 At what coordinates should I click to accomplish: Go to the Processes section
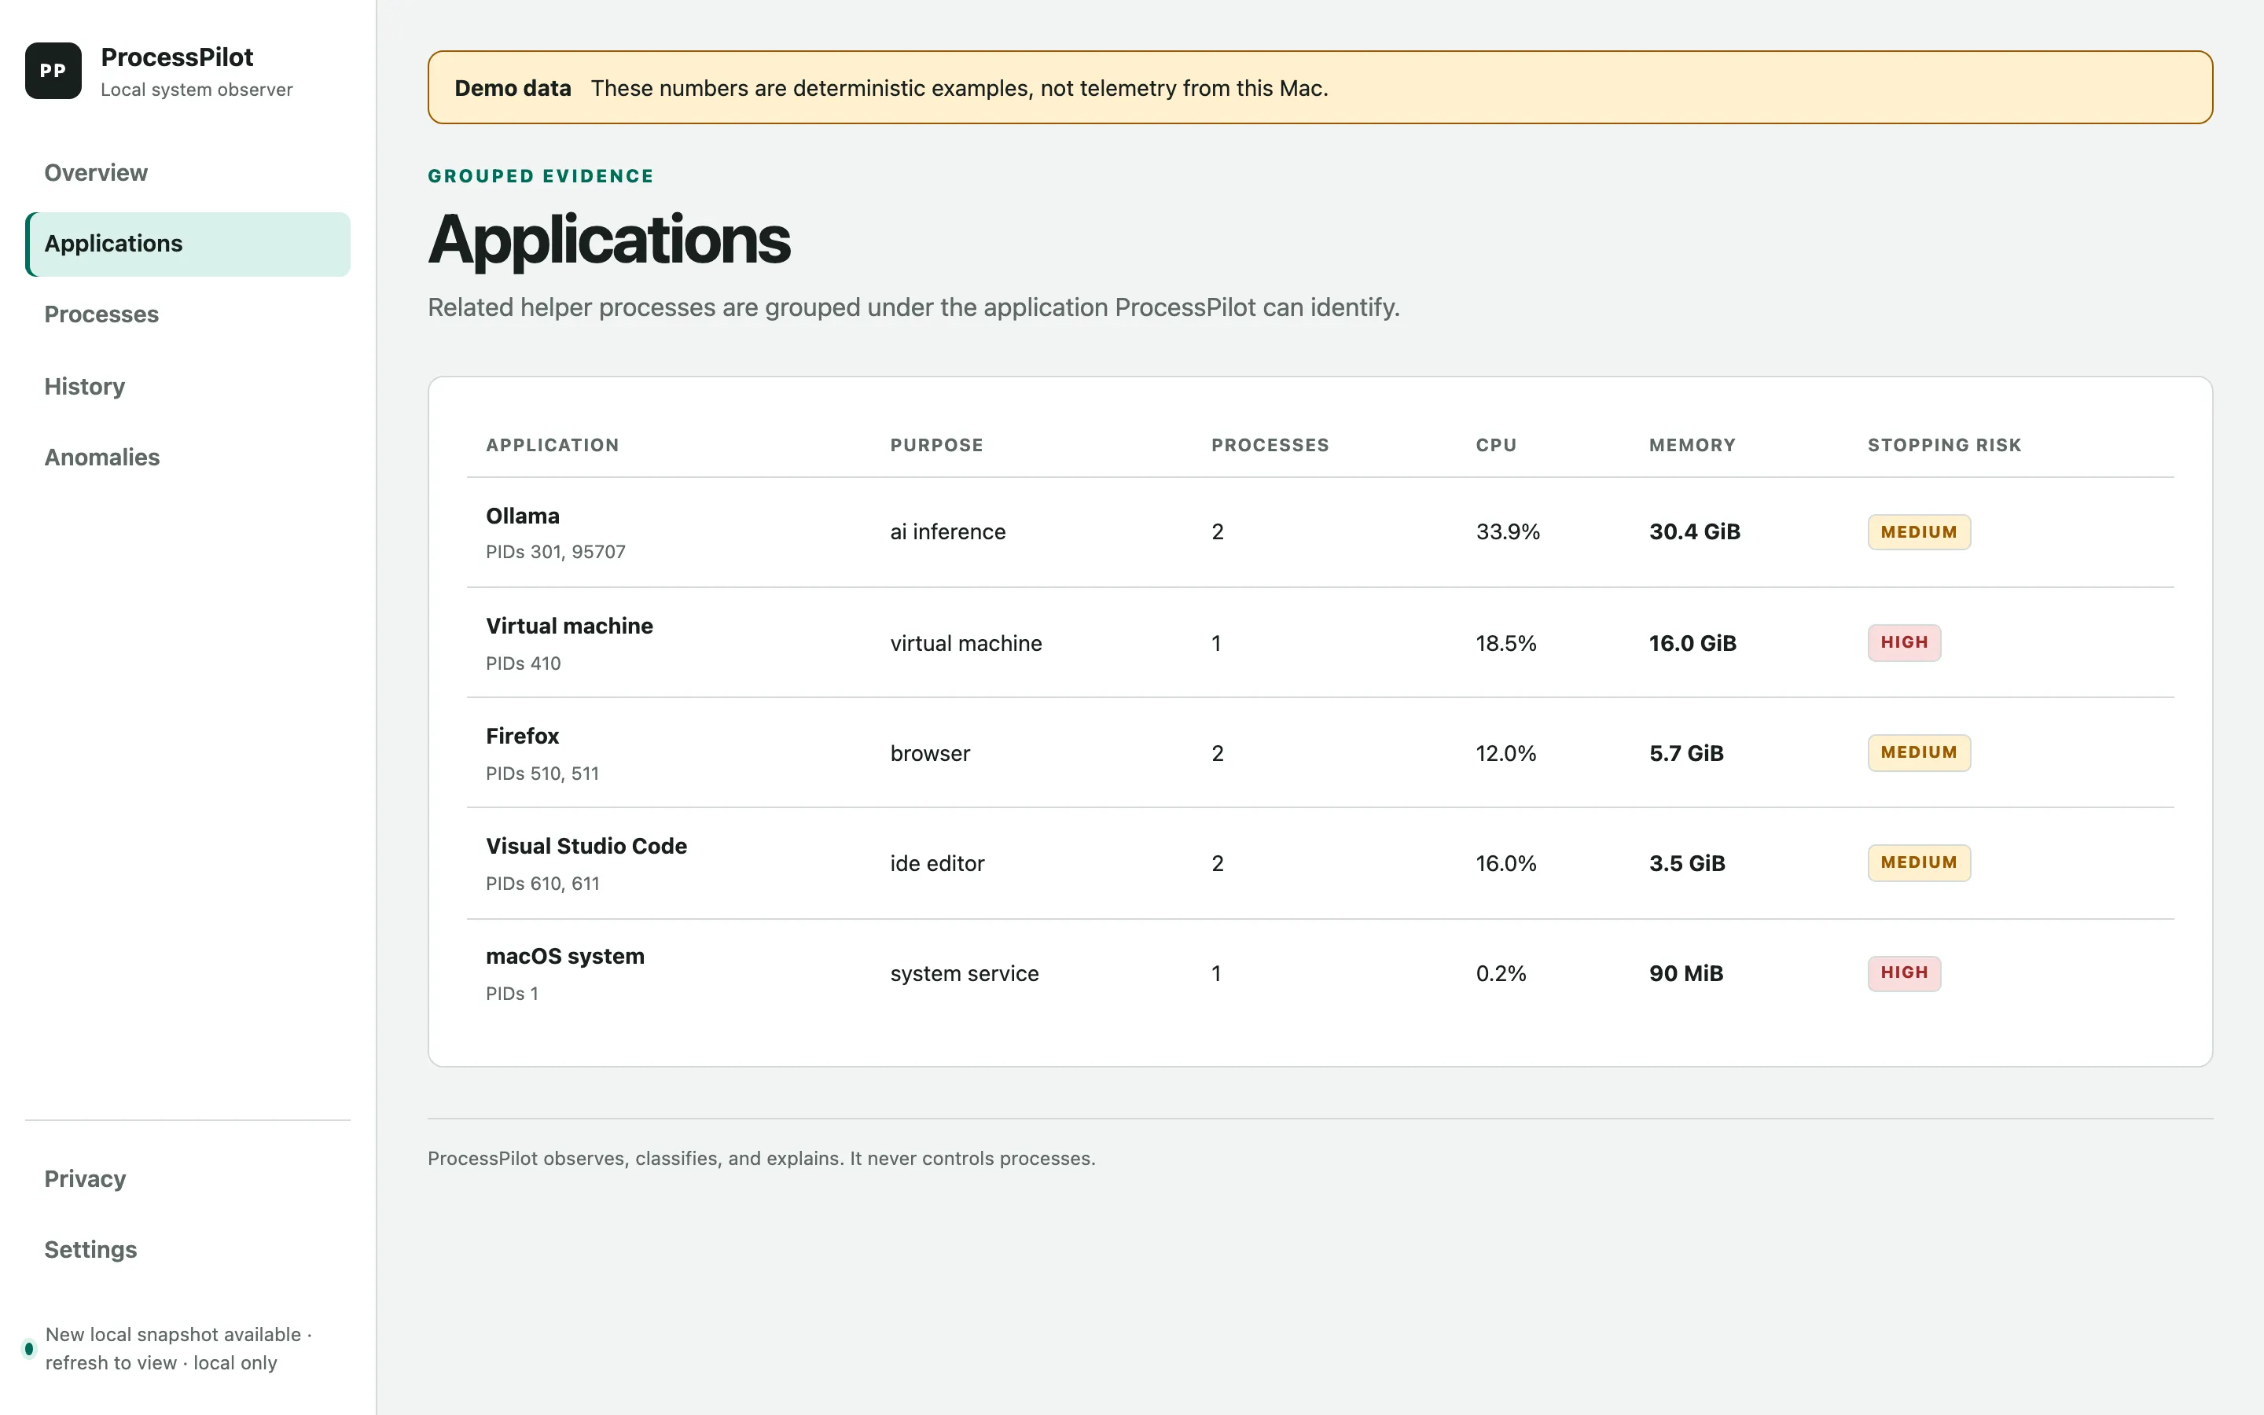click(x=188, y=314)
